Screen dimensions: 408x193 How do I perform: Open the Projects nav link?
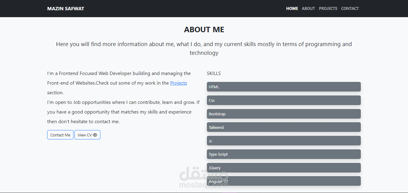pos(328,8)
